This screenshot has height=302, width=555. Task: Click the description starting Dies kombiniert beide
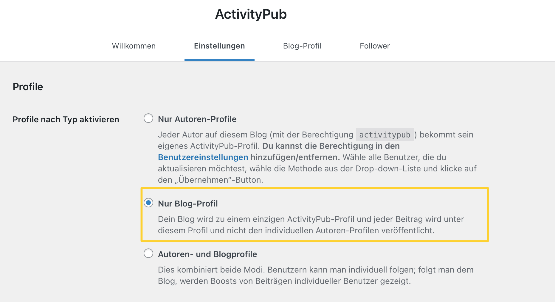pyautogui.click(x=316, y=275)
